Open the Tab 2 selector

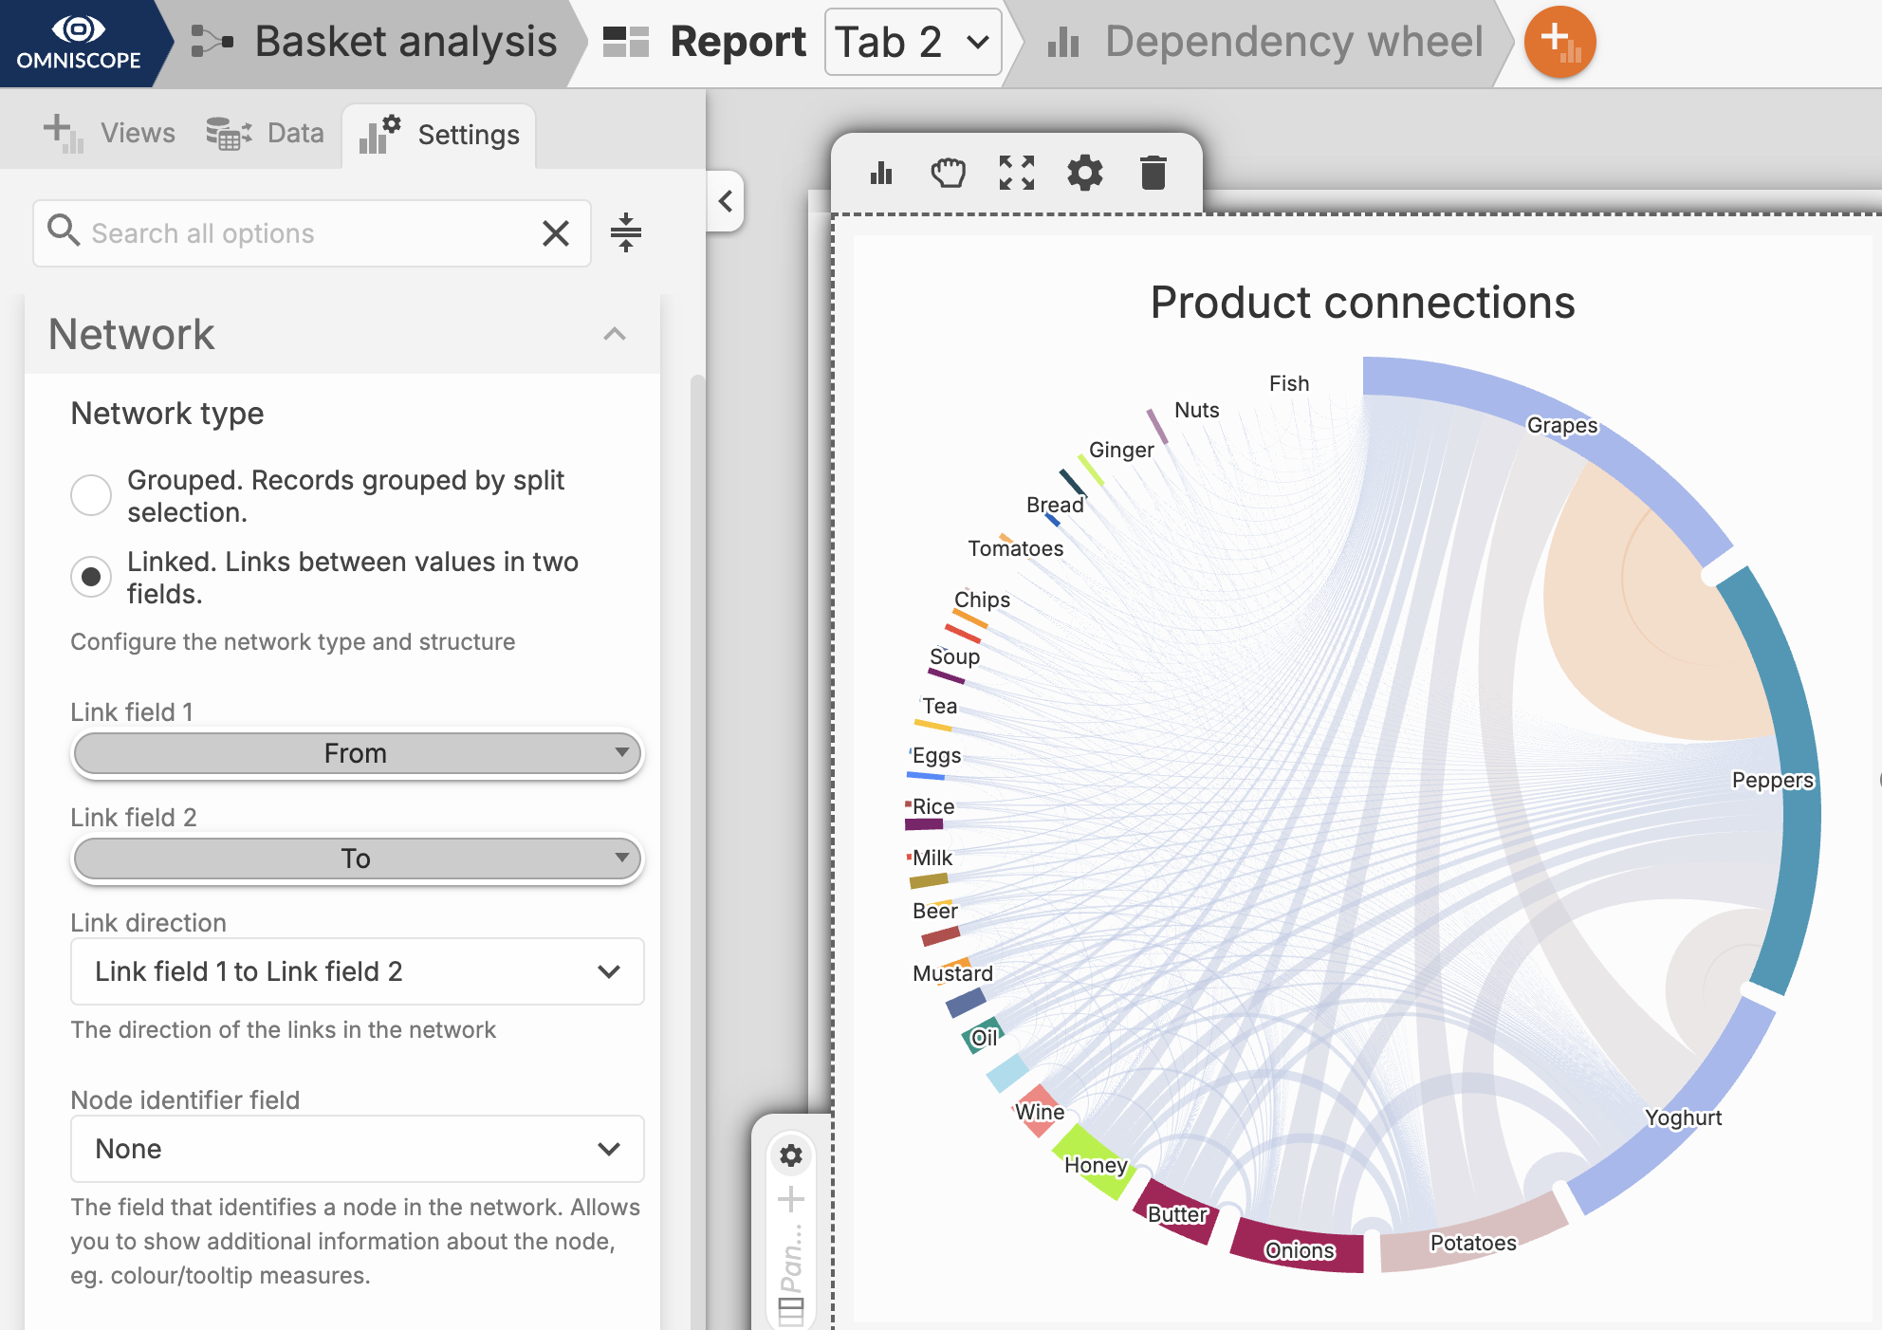[913, 43]
